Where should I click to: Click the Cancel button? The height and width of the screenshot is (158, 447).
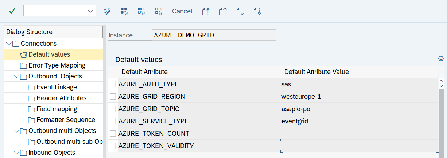[x=182, y=11]
